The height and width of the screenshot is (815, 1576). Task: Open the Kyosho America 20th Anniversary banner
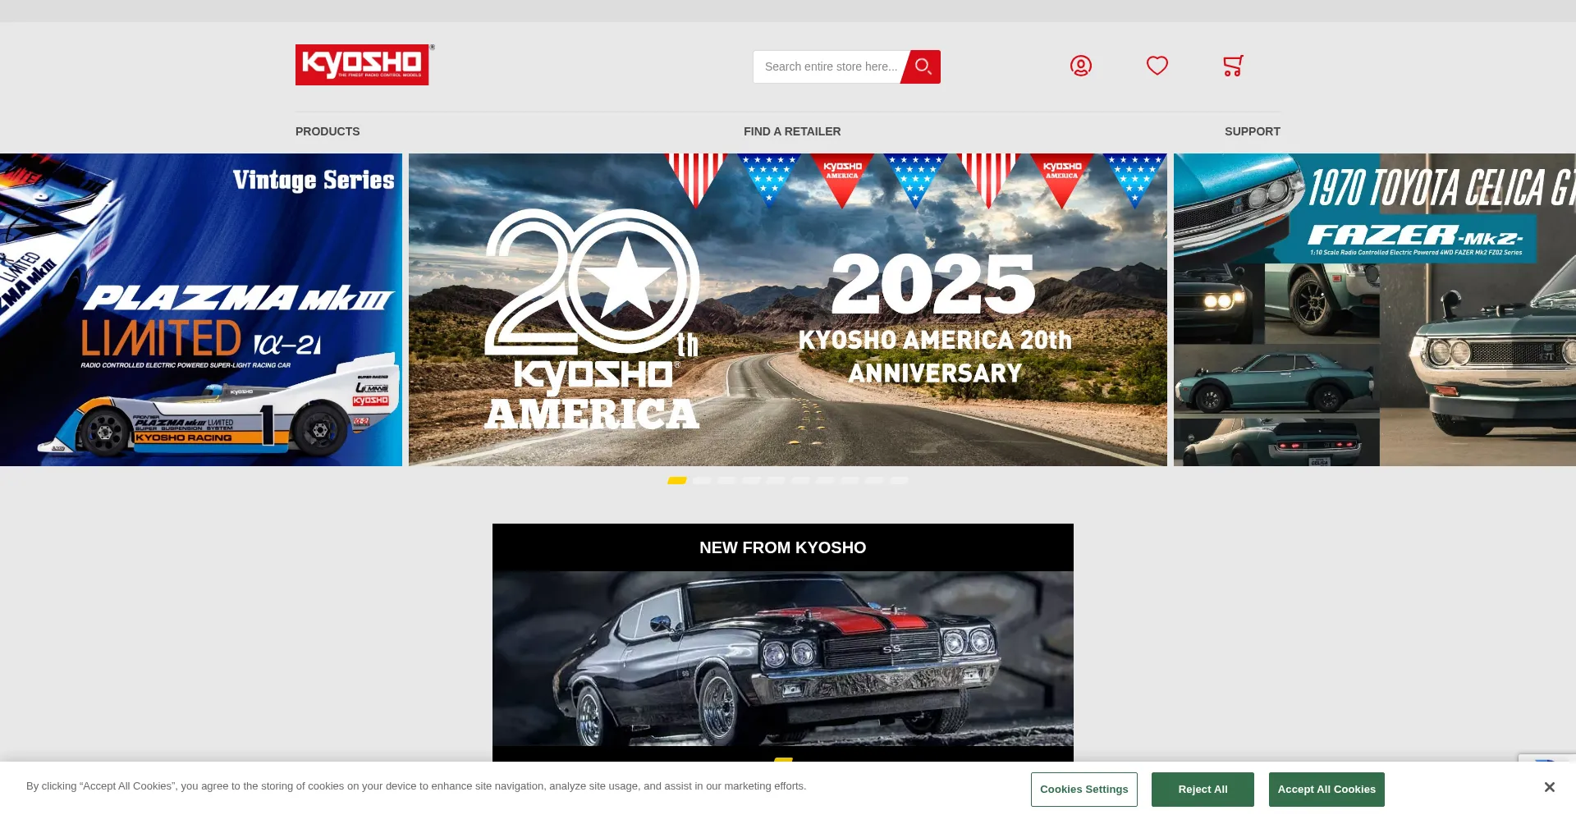coord(787,309)
